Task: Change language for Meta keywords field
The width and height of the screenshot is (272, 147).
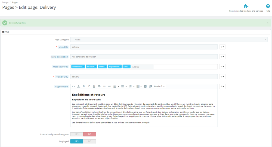Action: click(222, 66)
